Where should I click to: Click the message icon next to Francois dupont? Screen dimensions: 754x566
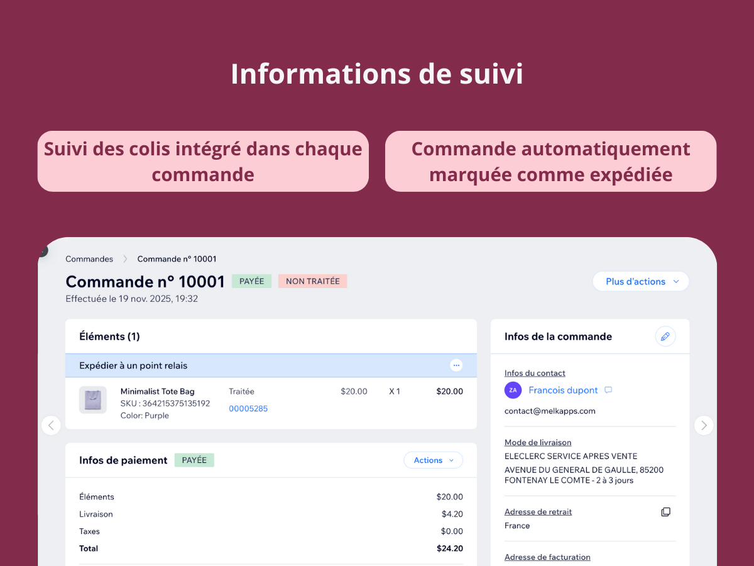pyautogui.click(x=608, y=391)
